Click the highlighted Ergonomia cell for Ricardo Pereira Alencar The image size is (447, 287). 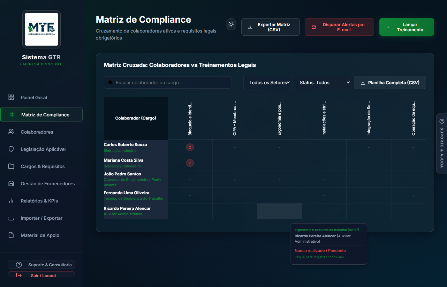pyautogui.click(x=279, y=211)
